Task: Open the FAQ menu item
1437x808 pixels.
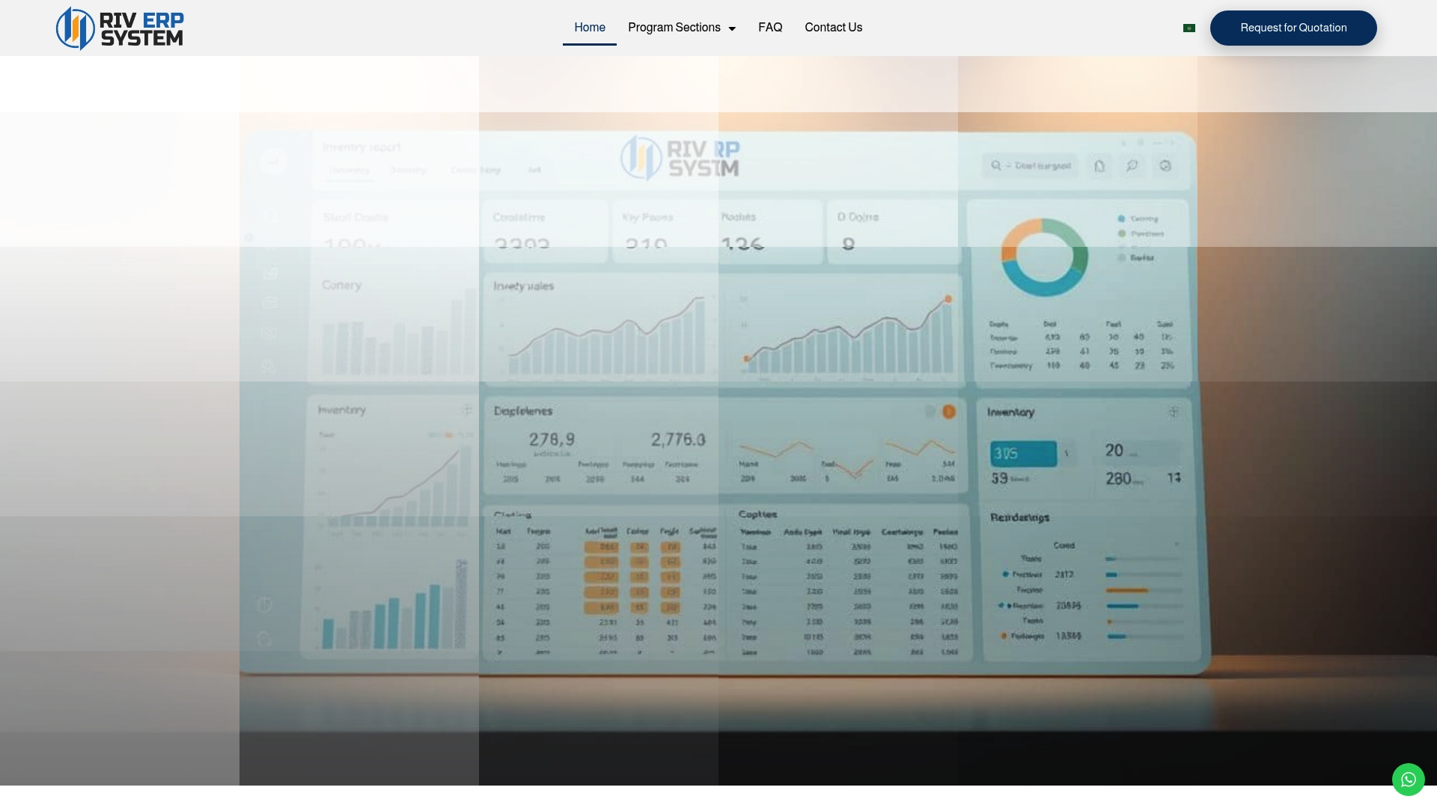Action: [769, 28]
